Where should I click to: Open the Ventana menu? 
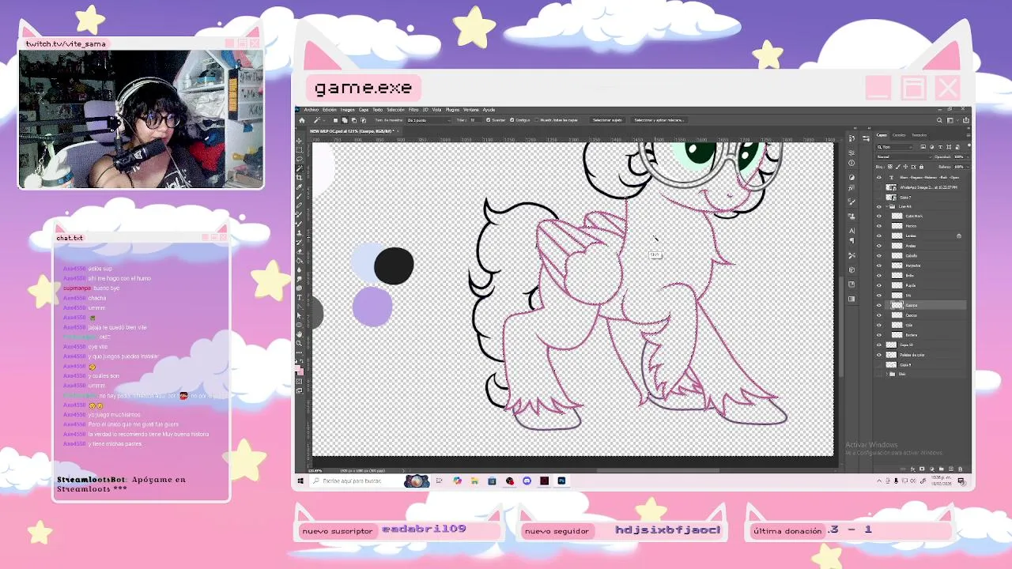click(x=471, y=110)
